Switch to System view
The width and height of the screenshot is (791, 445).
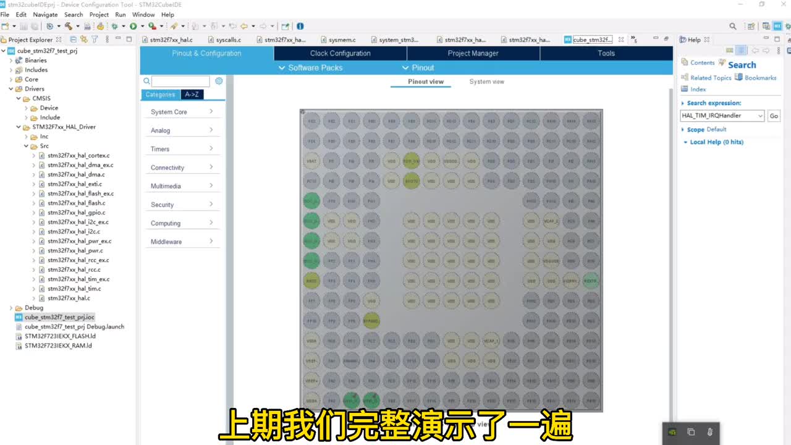point(486,82)
